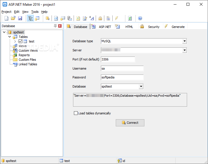The width and height of the screenshot is (208, 164).
Task: Click the connection string text box
Action: click(130, 100)
